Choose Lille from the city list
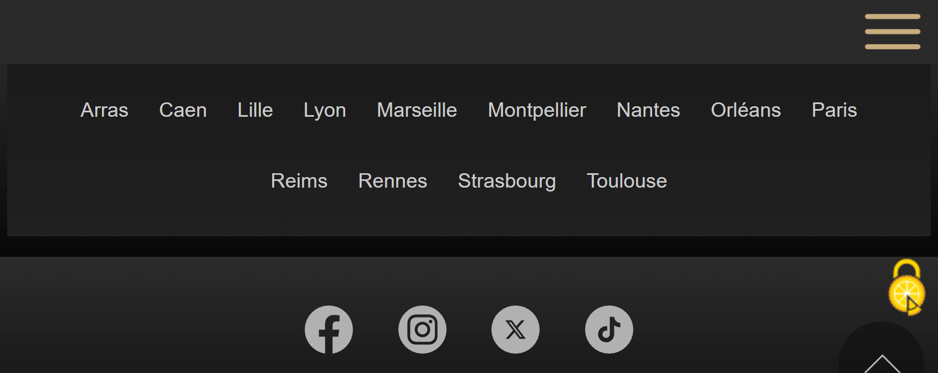 point(255,110)
